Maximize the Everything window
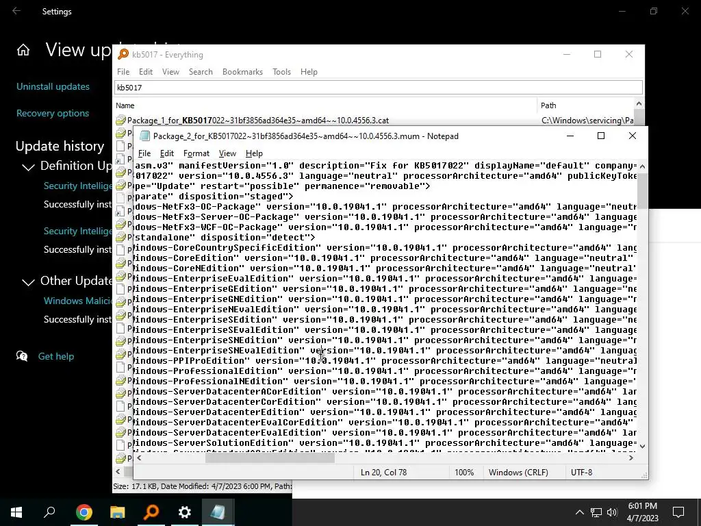701x526 pixels. (597, 55)
